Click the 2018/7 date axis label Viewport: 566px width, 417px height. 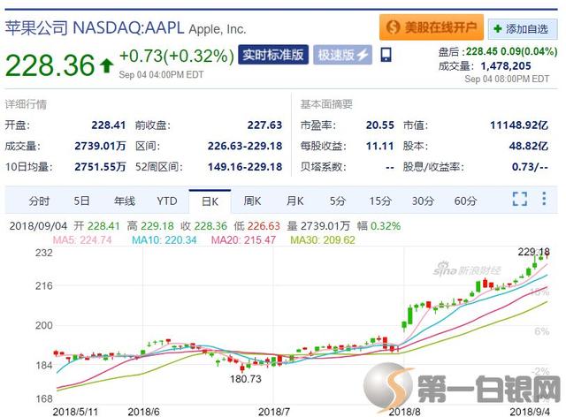tap(273, 412)
